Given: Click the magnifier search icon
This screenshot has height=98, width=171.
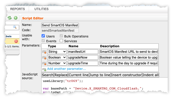Looking at the screenshot, I should [15, 27].
